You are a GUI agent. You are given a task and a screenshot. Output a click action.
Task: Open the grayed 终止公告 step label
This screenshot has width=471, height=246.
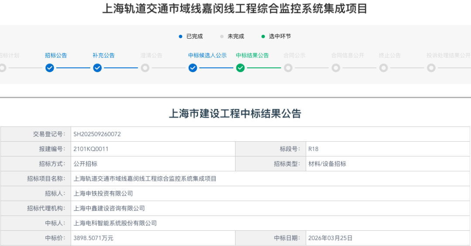pos(389,55)
